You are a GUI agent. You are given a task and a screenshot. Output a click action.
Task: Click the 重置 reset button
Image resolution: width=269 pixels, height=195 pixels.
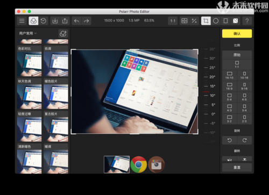(x=237, y=168)
